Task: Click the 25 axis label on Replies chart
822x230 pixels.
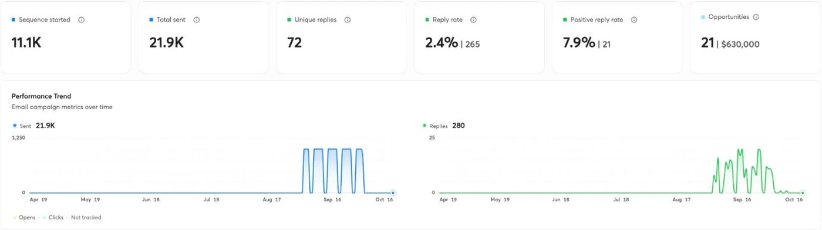Action: click(x=432, y=137)
